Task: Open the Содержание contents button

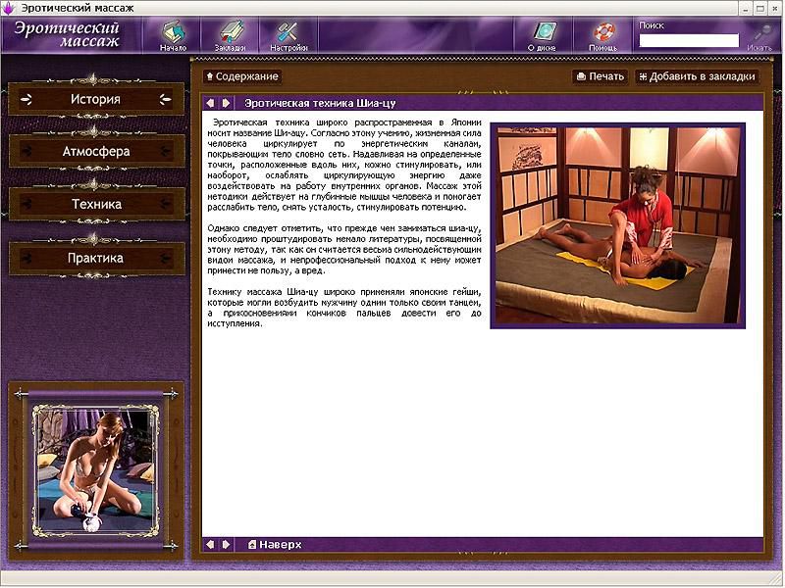Action: 241,76
